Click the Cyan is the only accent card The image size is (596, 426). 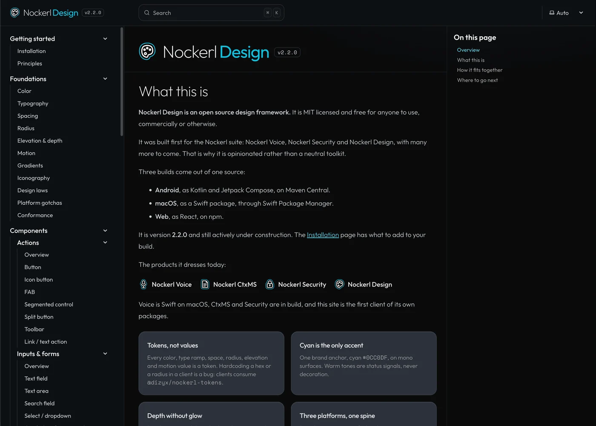[x=364, y=363]
